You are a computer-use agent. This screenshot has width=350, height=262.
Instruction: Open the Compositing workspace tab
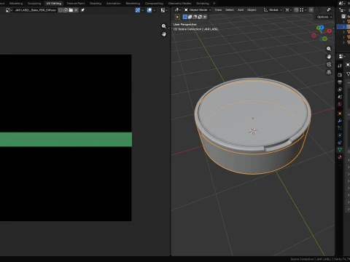pyautogui.click(x=154, y=4)
